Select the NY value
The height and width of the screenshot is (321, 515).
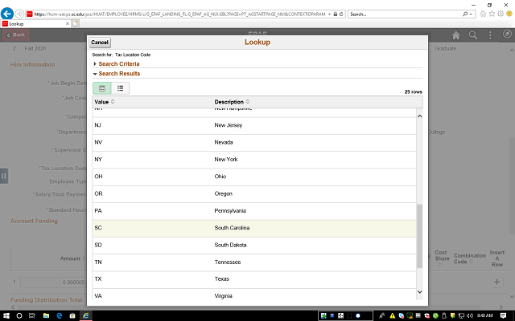coord(98,159)
